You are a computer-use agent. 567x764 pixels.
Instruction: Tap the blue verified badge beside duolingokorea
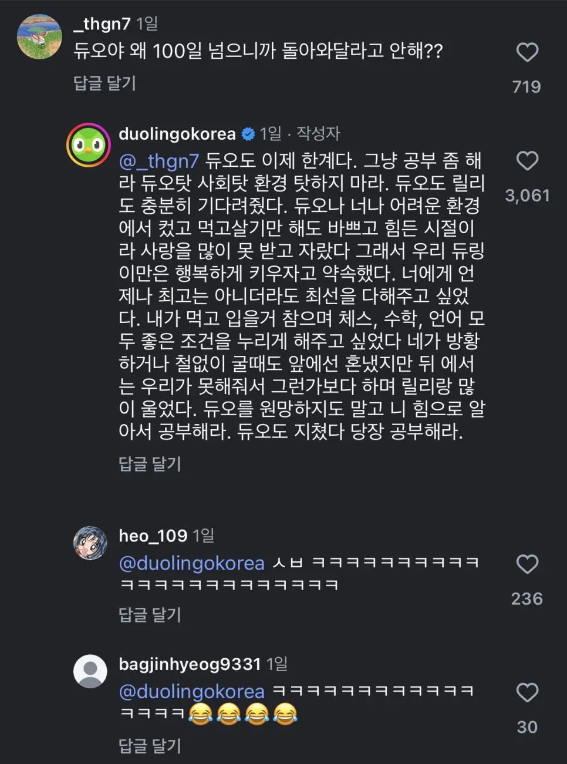[248, 134]
